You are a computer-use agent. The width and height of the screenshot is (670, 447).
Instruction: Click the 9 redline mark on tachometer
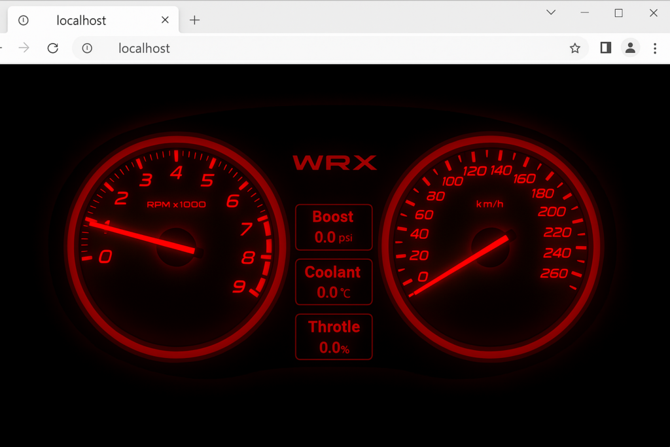coord(239,286)
